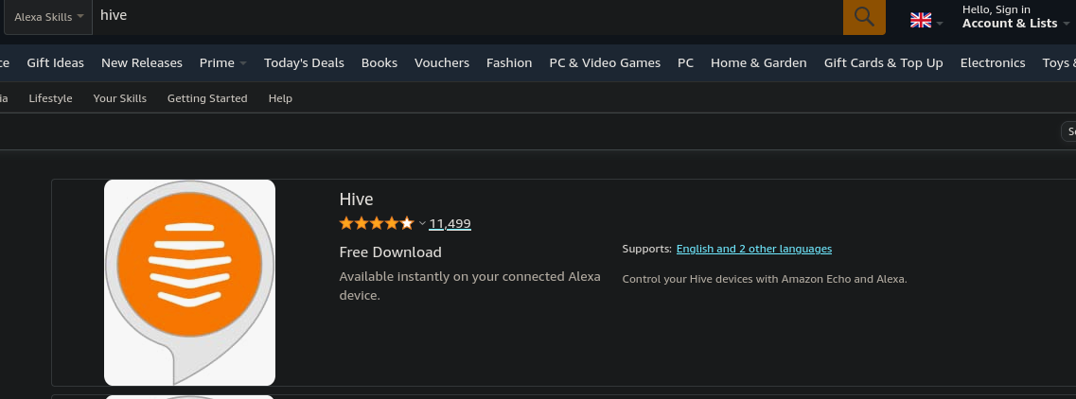Expand the rating breakdown chevron

coord(422,223)
